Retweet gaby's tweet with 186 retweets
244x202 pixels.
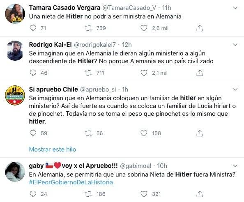point(88,194)
